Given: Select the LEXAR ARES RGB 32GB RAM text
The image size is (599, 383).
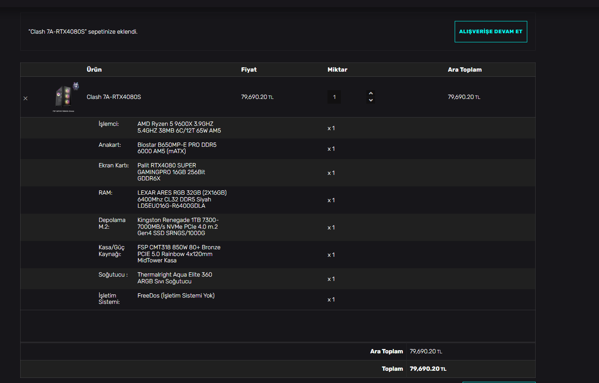Looking at the screenshot, I should (182, 199).
